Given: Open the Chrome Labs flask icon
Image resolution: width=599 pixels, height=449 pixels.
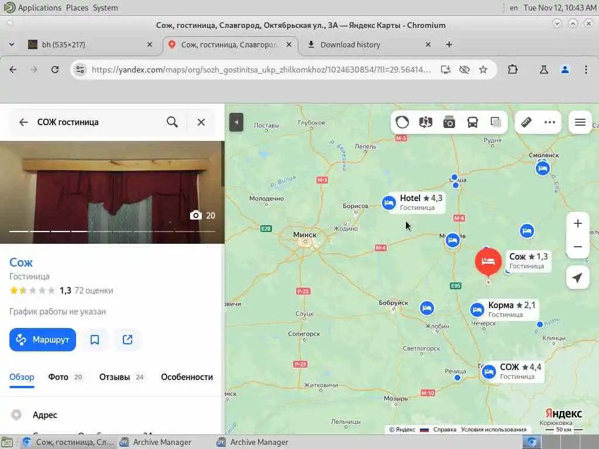Looking at the screenshot, I should tap(543, 70).
